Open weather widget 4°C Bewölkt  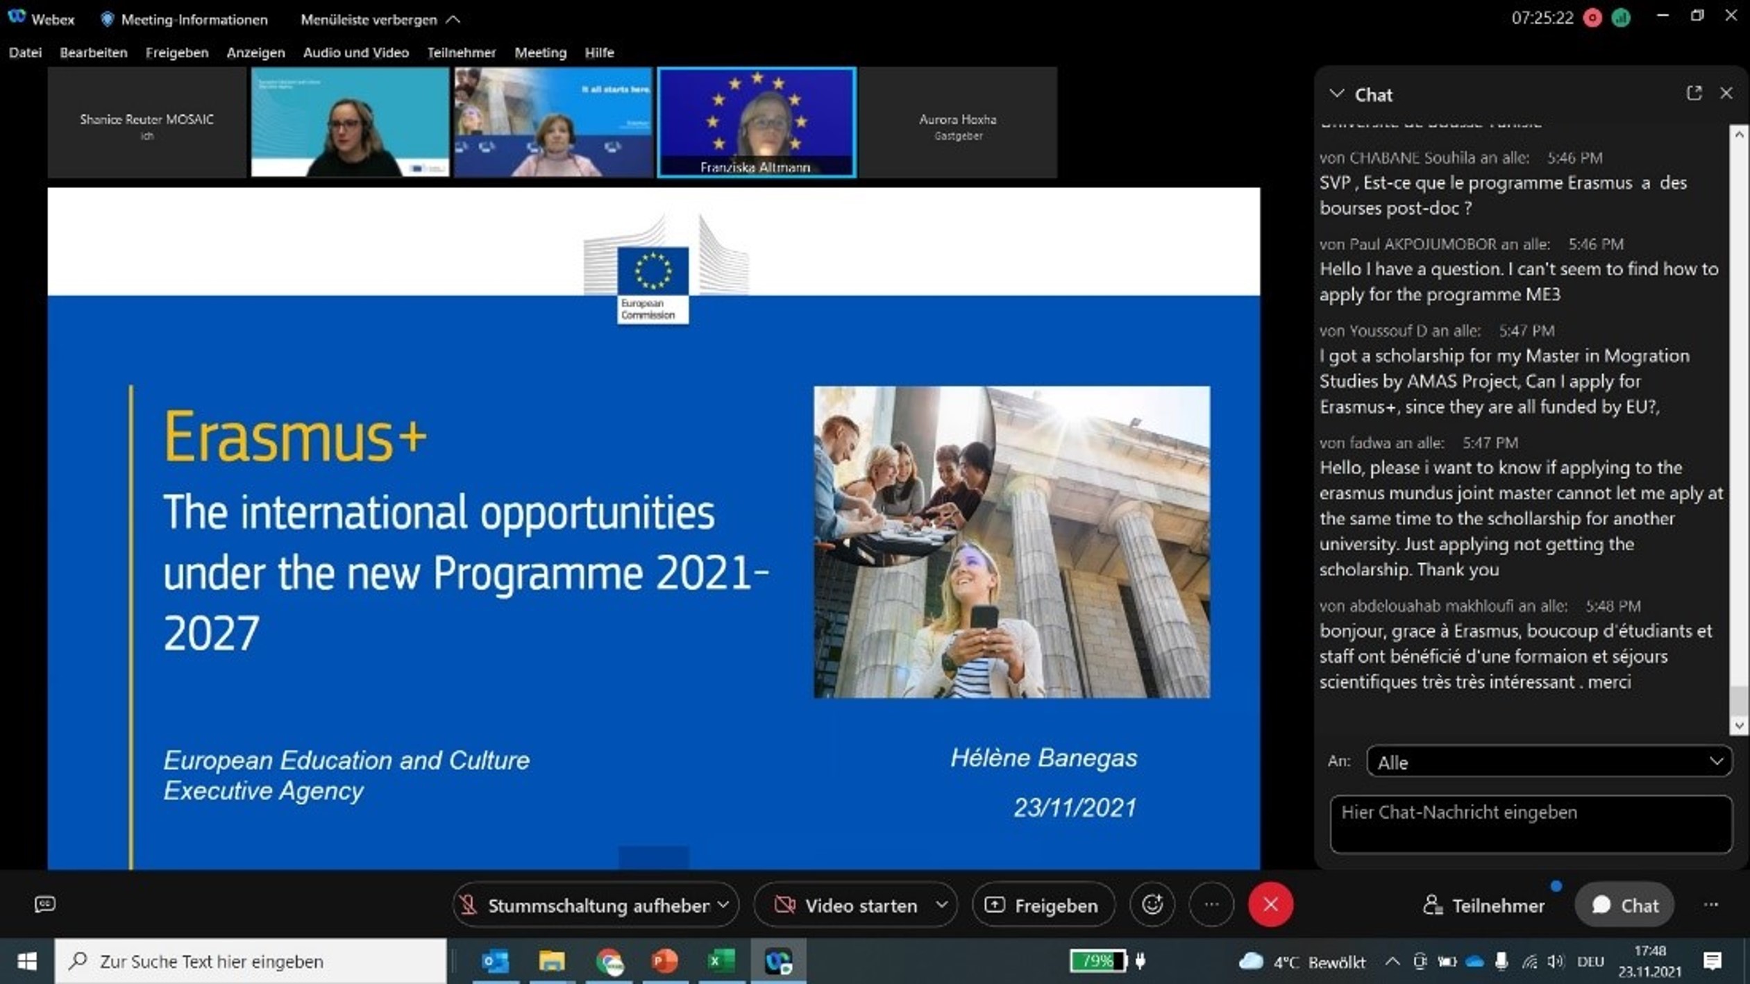pyautogui.click(x=1302, y=962)
